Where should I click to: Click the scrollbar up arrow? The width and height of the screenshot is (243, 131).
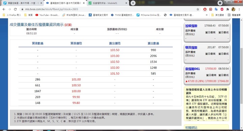point(241,20)
